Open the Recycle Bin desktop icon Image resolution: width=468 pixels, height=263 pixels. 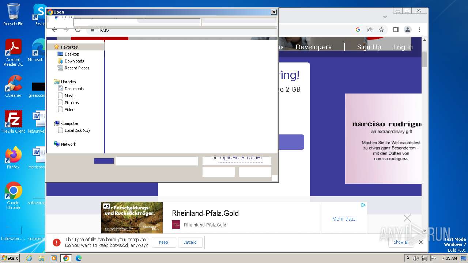point(13,15)
